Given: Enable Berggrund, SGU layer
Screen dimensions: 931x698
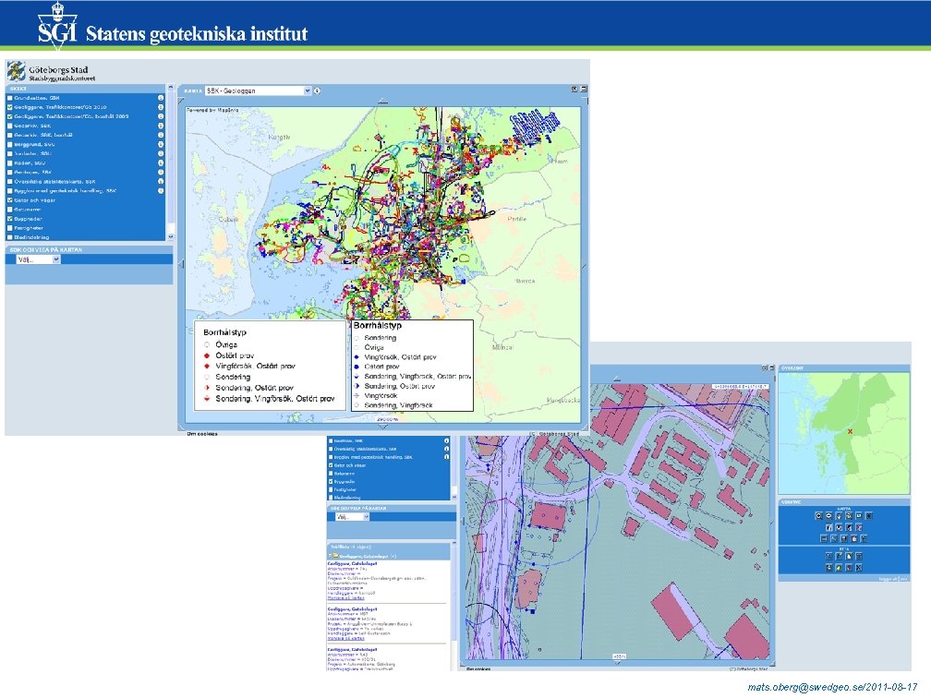Looking at the screenshot, I should point(10,144).
